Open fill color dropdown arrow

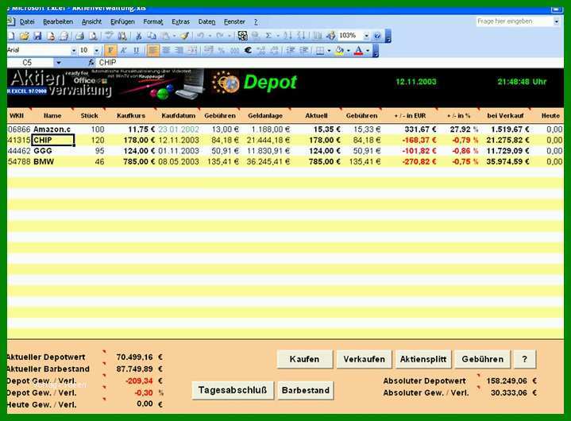pyautogui.click(x=348, y=50)
